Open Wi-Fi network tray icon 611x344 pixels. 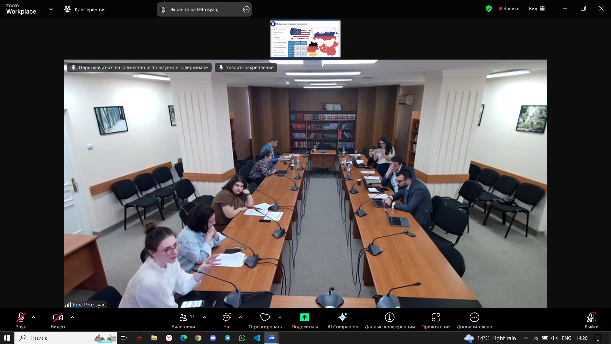pyautogui.click(x=536, y=338)
